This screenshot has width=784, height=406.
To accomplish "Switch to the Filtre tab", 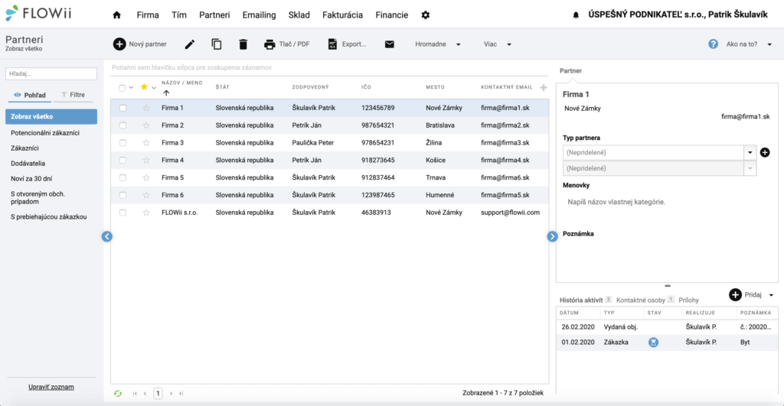I will coord(73,95).
